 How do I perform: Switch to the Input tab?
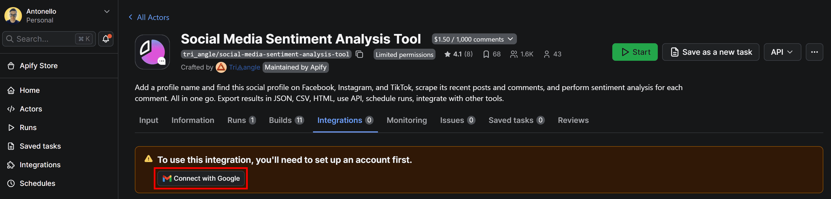tap(148, 120)
